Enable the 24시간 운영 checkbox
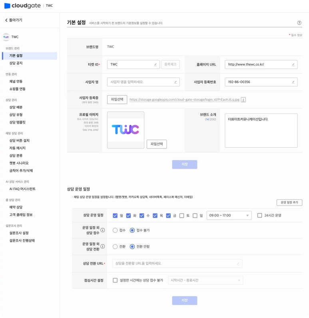The width and height of the screenshot is (309, 318). pos(260,215)
